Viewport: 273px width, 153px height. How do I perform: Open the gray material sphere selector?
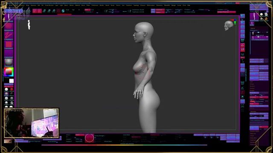point(9,62)
